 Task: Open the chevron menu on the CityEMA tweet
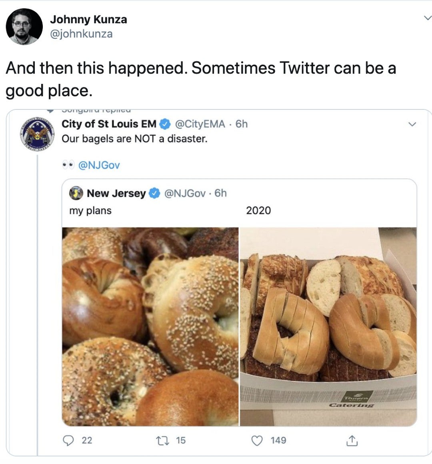point(412,124)
